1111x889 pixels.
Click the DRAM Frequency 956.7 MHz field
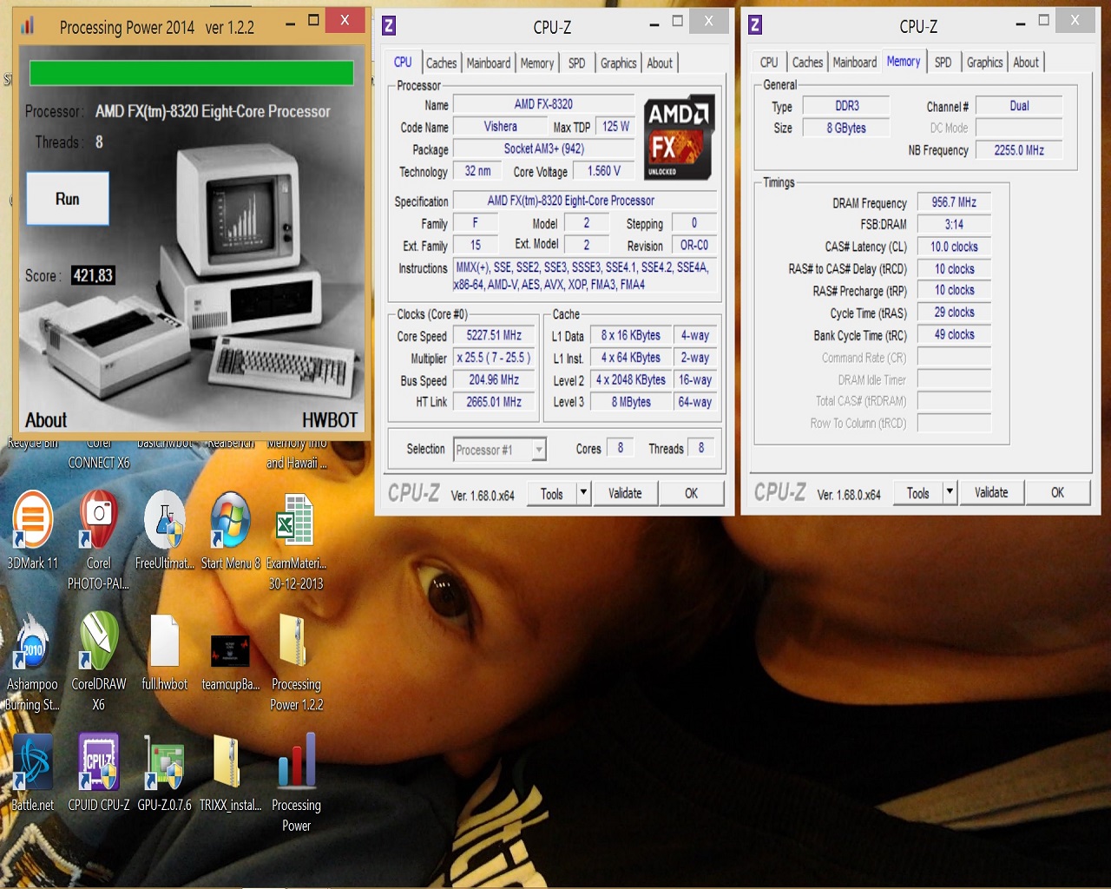point(954,202)
